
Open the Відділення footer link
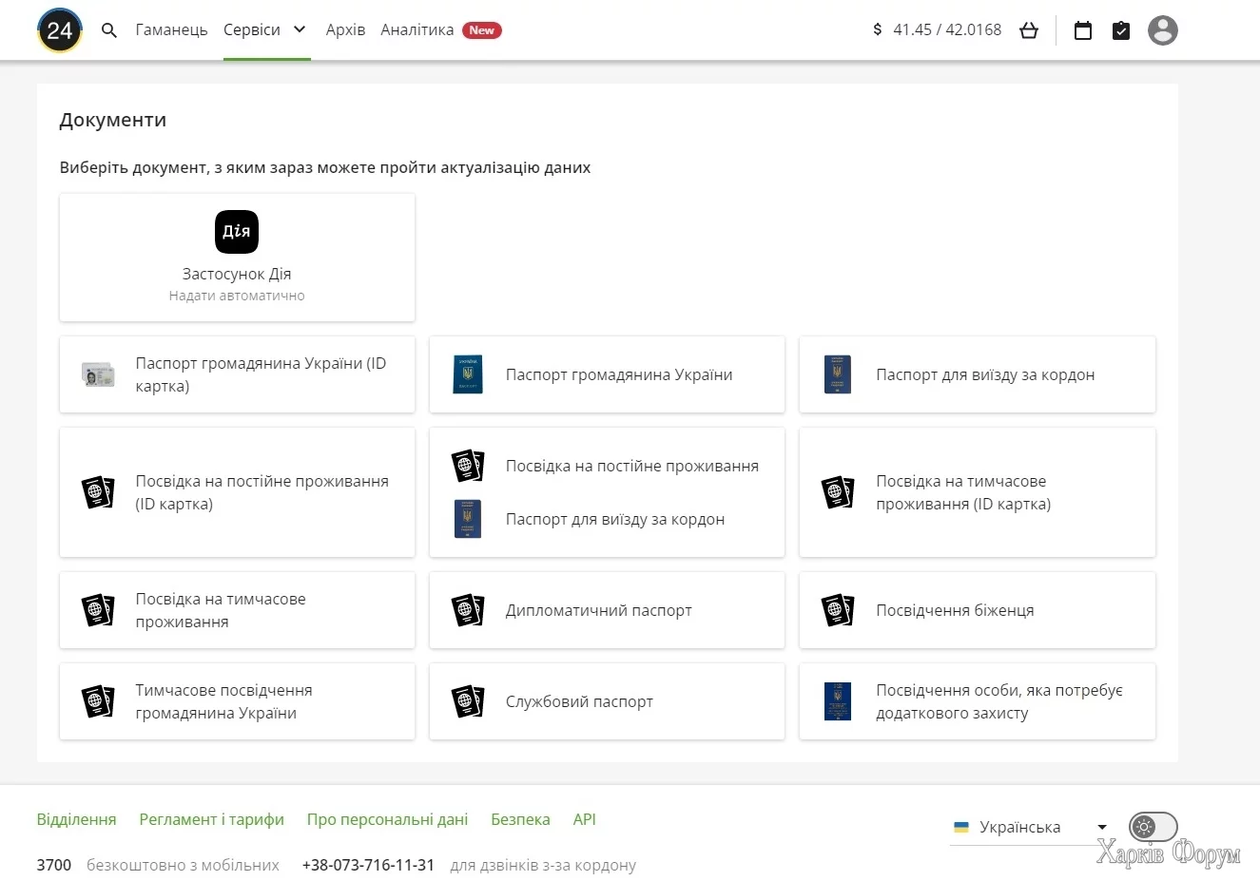point(76,819)
